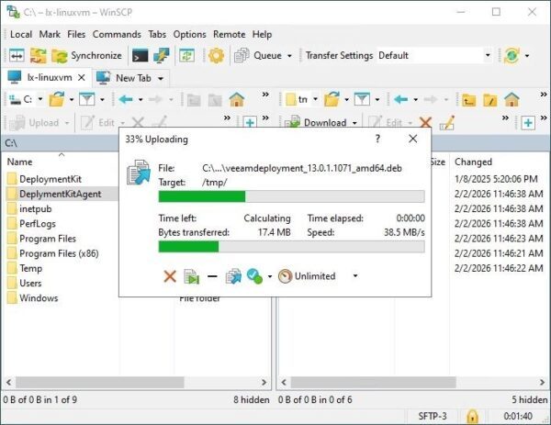The image size is (551, 425).
Task: Open the Tabs menu
Action: coord(157,34)
